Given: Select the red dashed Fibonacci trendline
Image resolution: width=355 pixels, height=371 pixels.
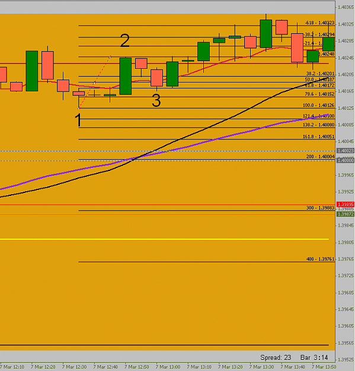Looking at the screenshot, I should click(x=94, y=83).
